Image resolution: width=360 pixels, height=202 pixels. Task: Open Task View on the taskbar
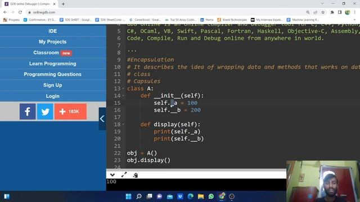[149, 196]
